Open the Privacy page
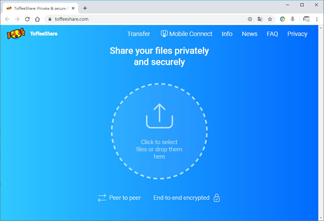324x221 pixels. 297,34
